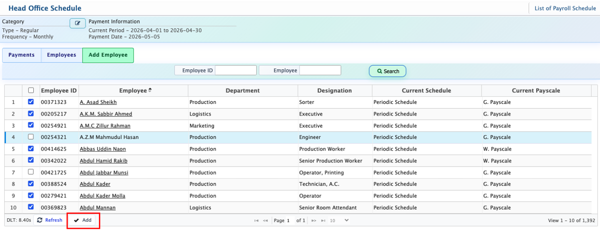Open Abdul Kader Molla employee link
Viewport: 600px width, 230px height.
click(x=102, y=196)
